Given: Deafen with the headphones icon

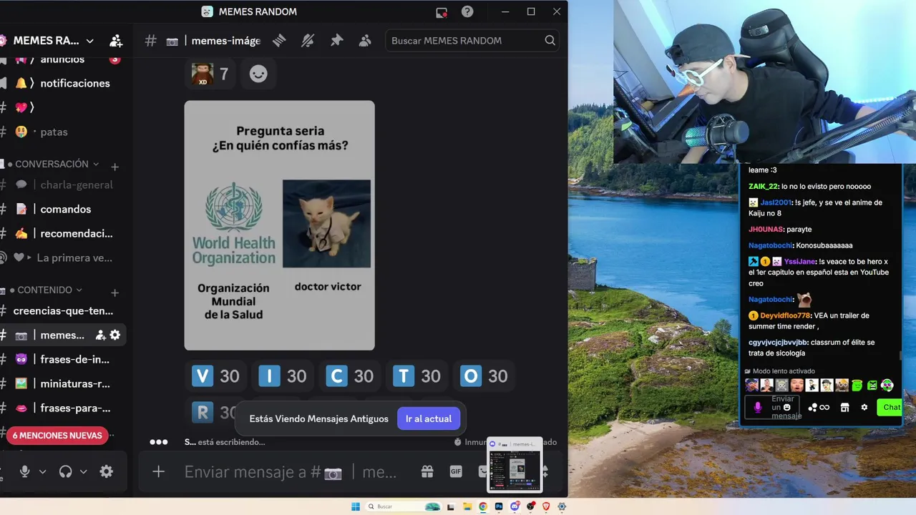Looking at the screenshot, I should pyautogui.click(x=65, y=471).
